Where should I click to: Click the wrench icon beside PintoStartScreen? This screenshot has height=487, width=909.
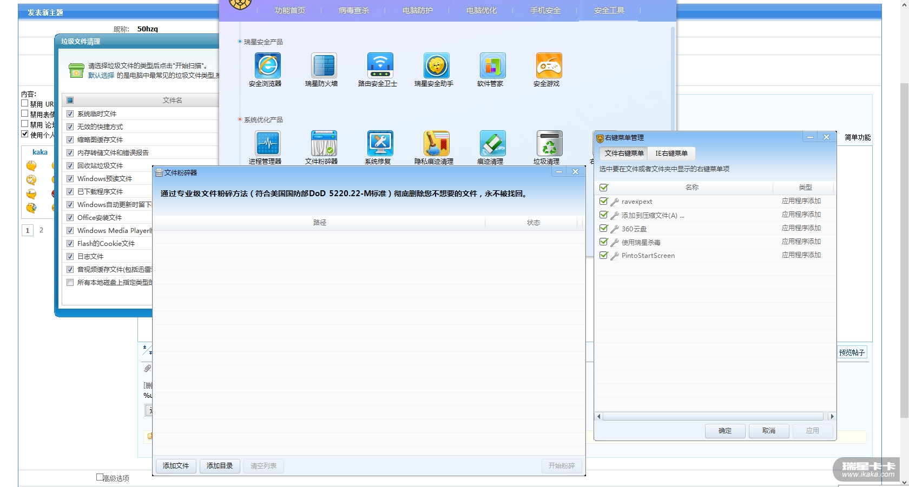[615, 256]
